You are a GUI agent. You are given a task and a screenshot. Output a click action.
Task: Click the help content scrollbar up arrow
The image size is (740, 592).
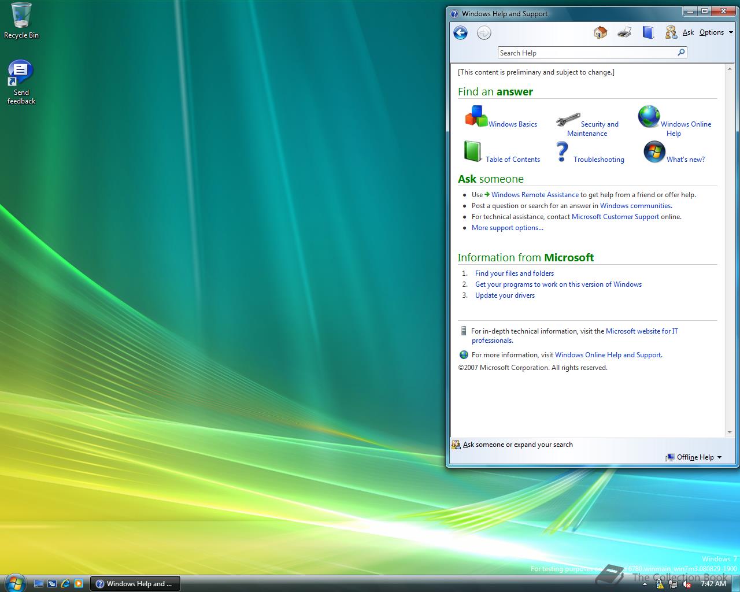[730, 68]
